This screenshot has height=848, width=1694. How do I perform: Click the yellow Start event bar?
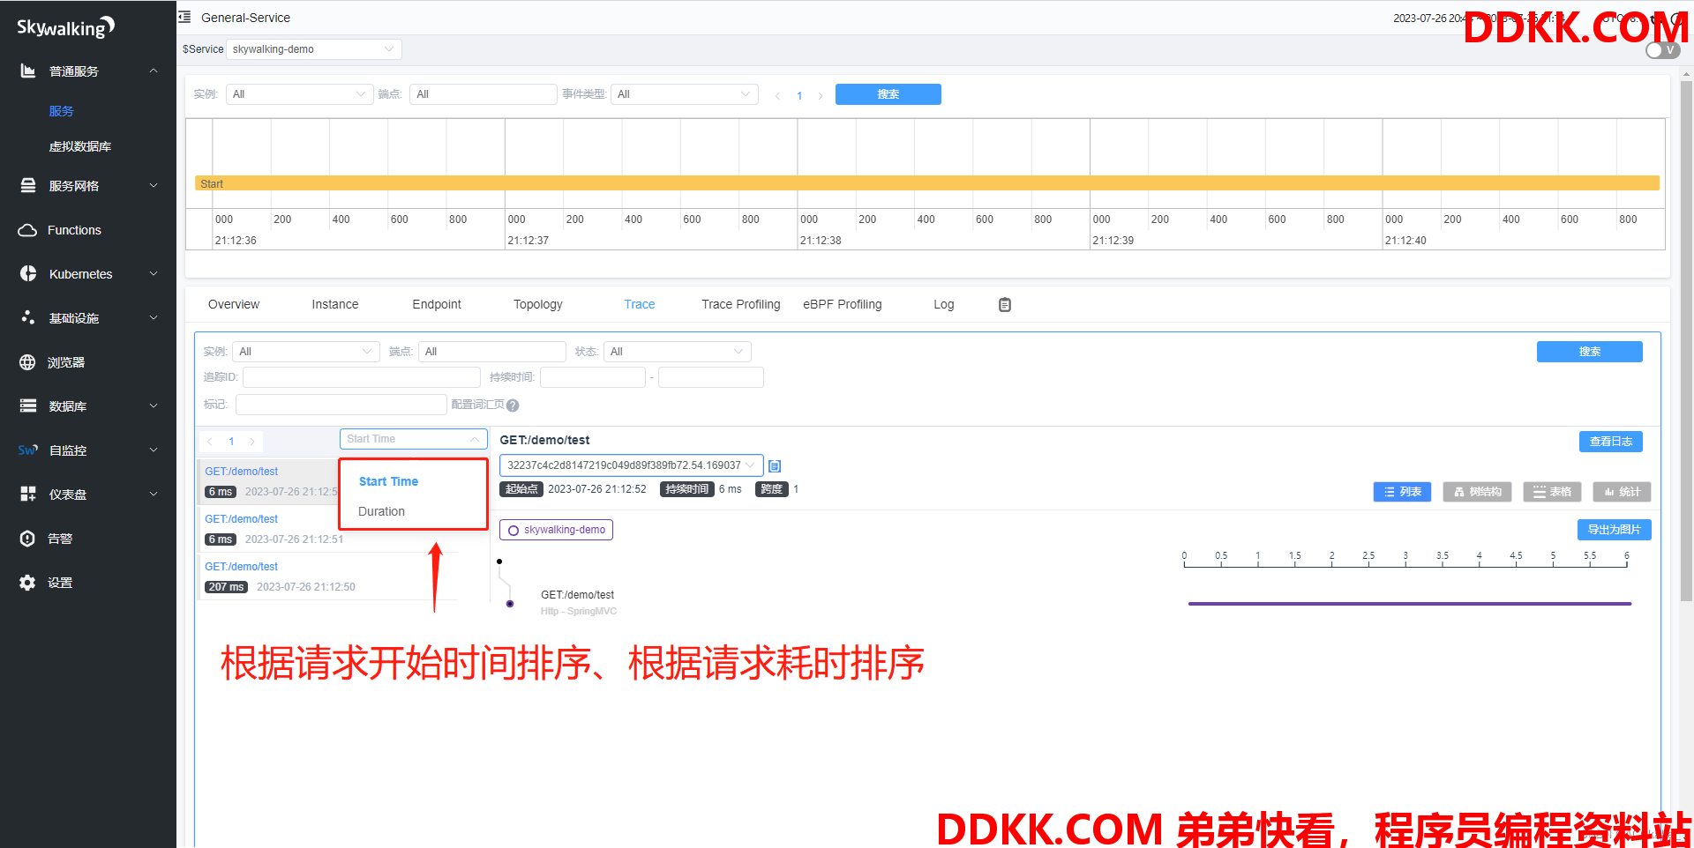click(927, 183)
